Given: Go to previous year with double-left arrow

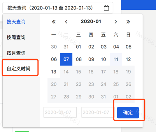Looking at the screenshot, I should [x=54, y=22].
